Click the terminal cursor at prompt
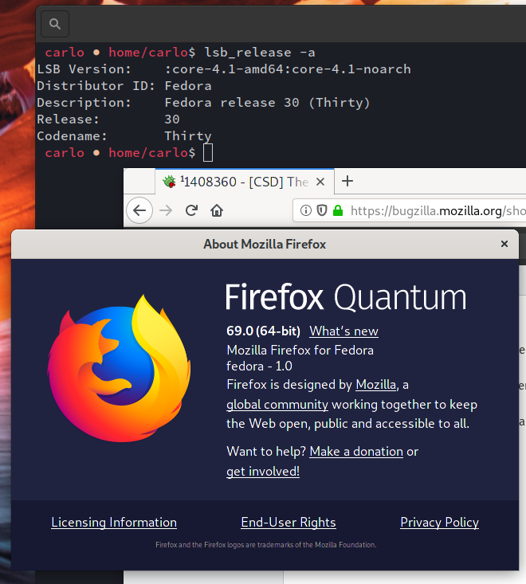The image size is (526, 584). coord(208,153)
